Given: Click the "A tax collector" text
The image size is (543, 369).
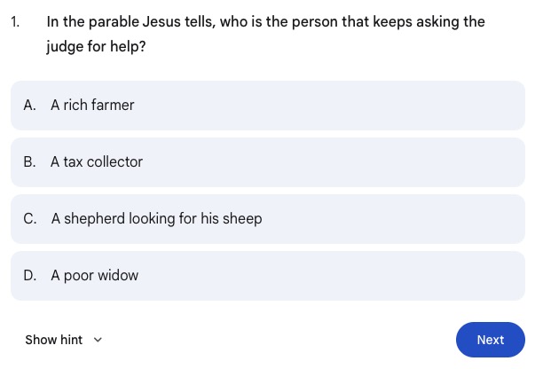Looking at the screenshot, I should 97,162.
